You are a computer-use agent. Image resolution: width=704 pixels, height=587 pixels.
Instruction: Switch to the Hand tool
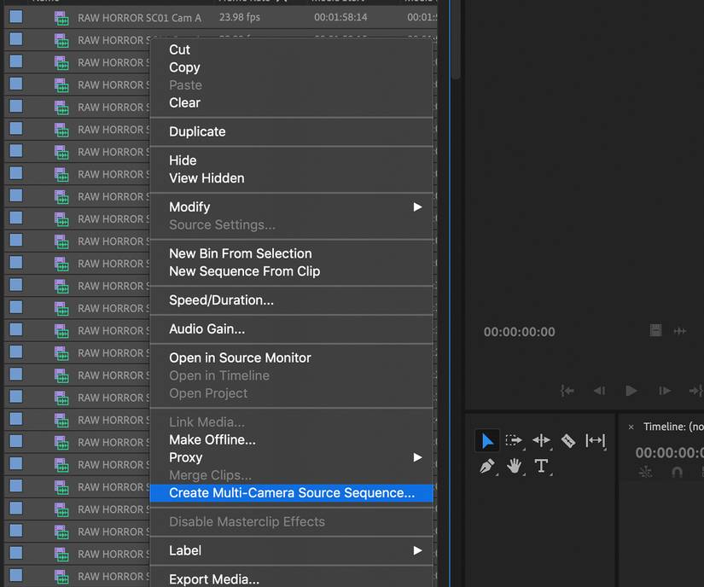514,466
